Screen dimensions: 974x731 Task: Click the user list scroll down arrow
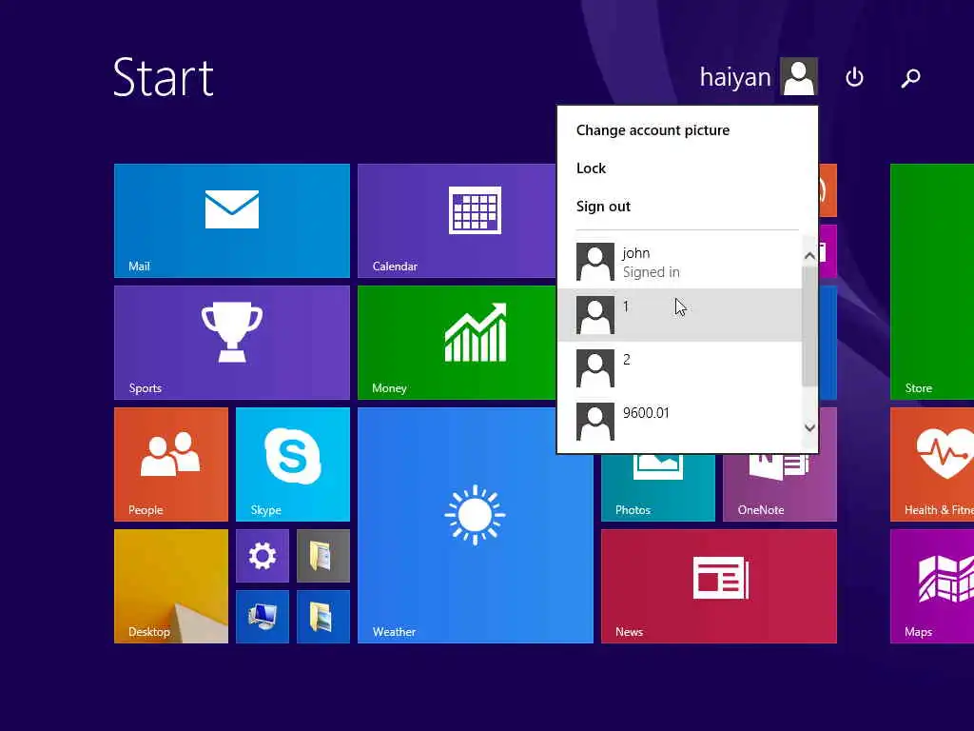click(809, 427)
